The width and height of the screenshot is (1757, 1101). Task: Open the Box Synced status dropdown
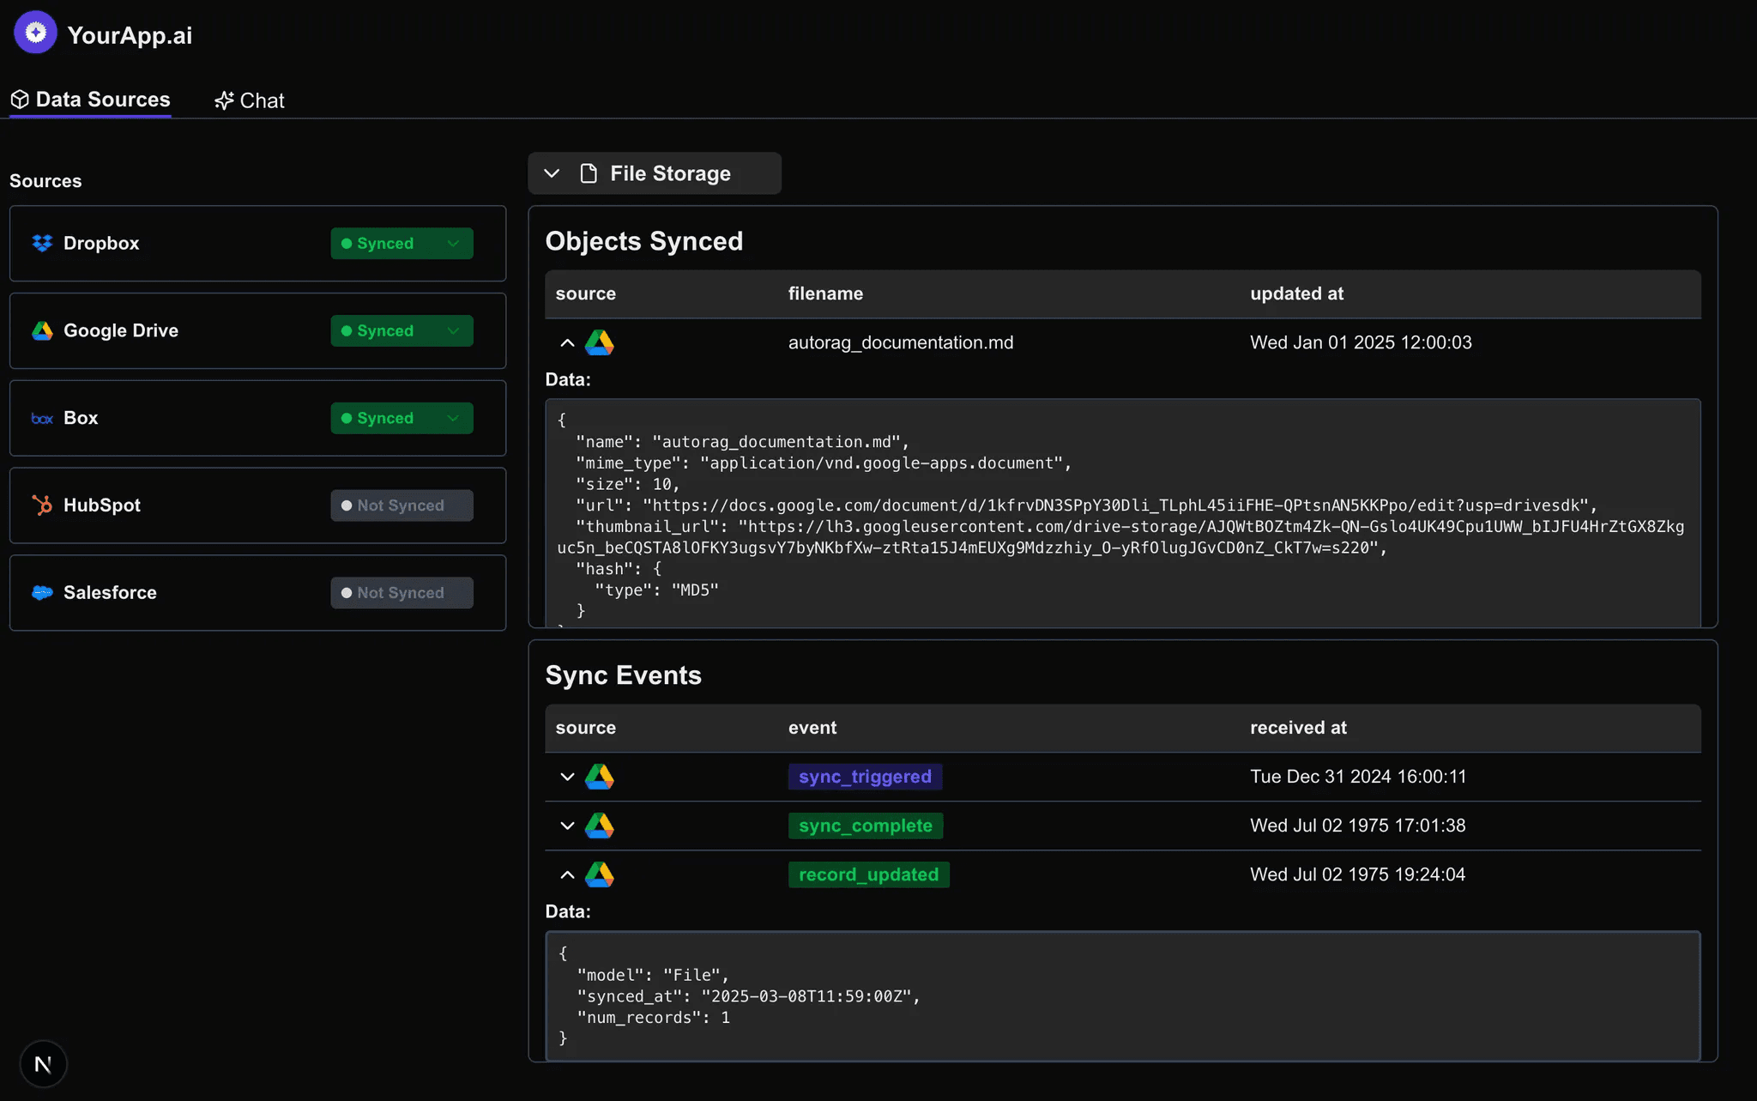[401, 419]
